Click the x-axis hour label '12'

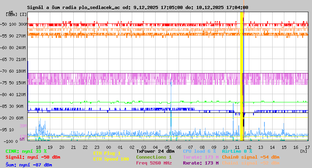coord(249,147)
